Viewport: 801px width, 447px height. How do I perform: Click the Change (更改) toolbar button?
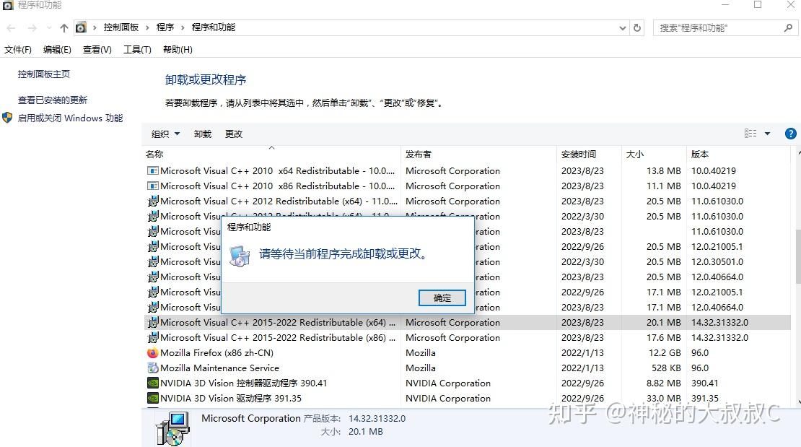pyautogui.click(x=234, y=134)
